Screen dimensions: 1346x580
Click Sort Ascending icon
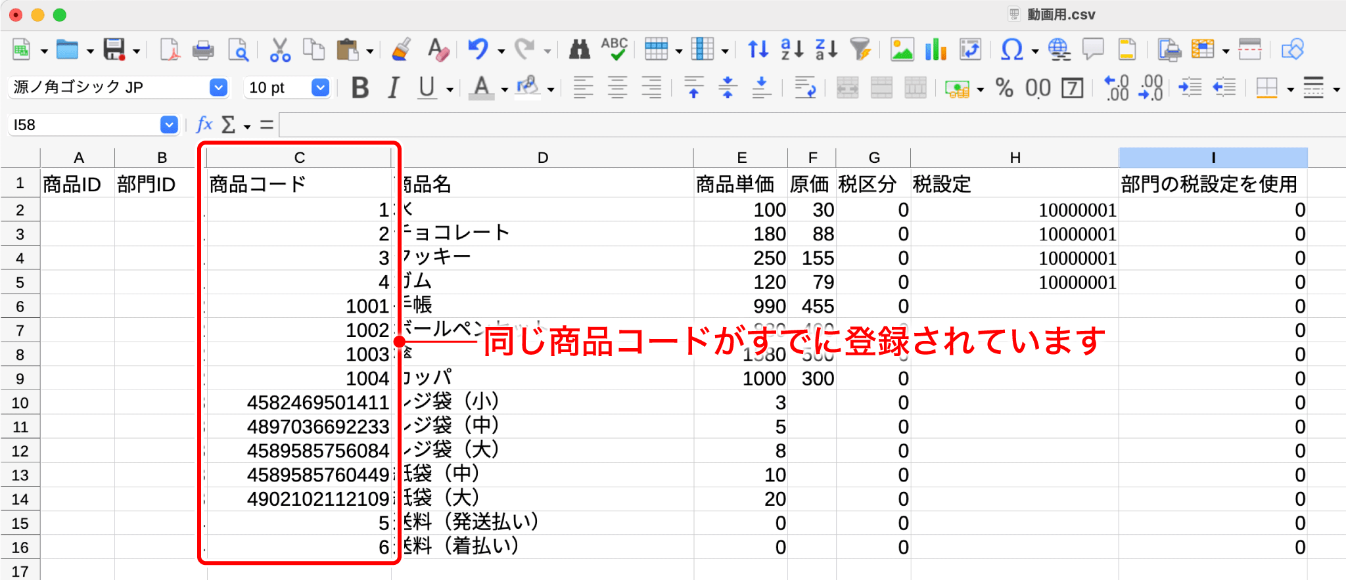(792, 49)
